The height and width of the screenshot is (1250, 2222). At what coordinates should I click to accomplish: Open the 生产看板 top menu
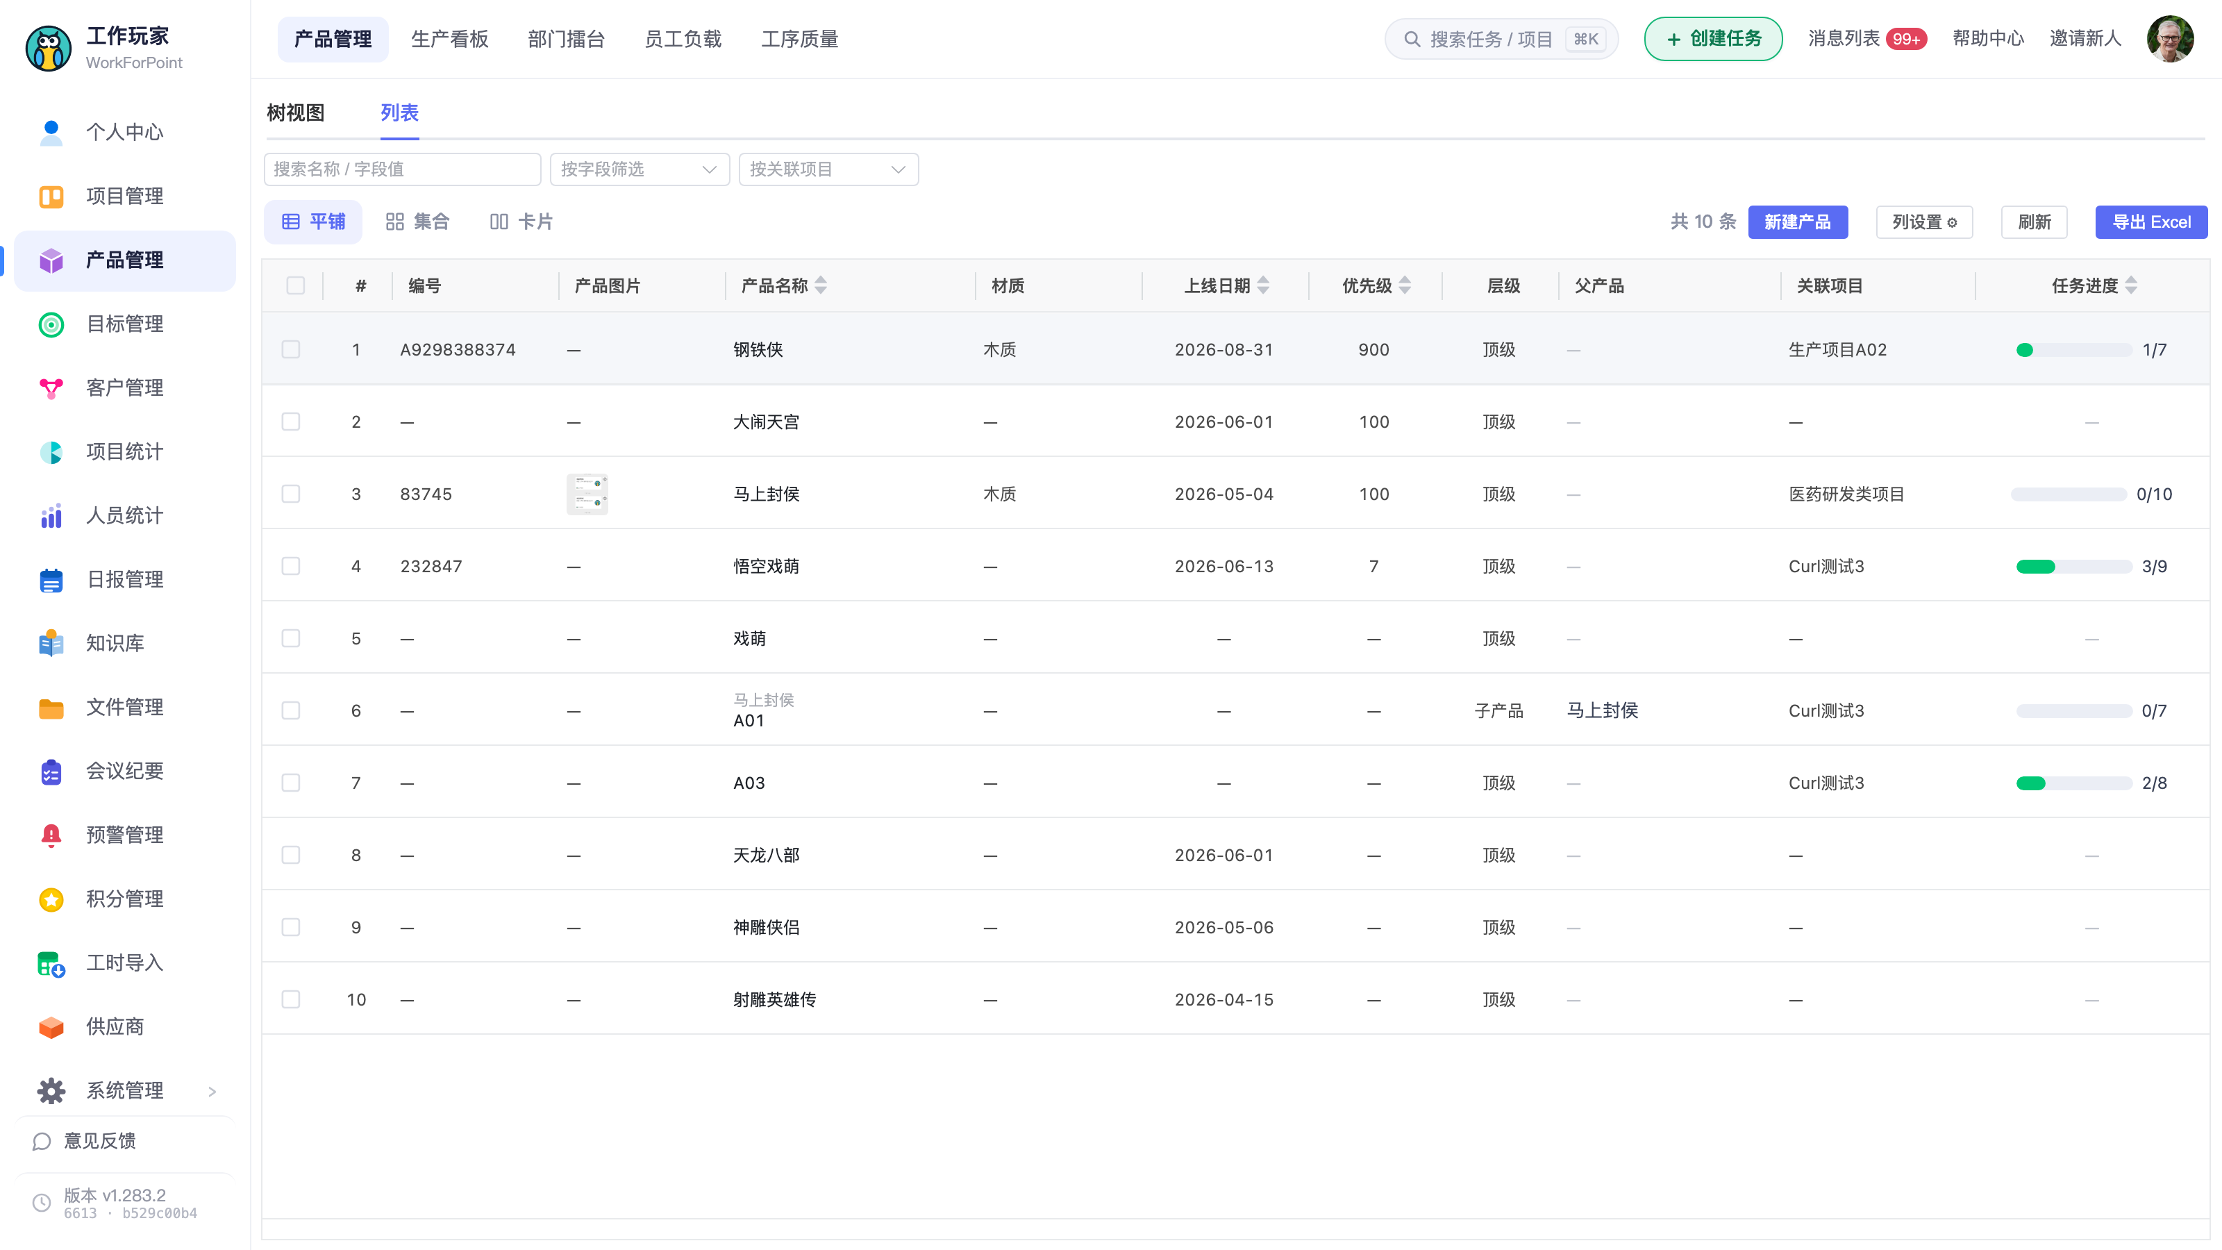[x=449, y=39]
